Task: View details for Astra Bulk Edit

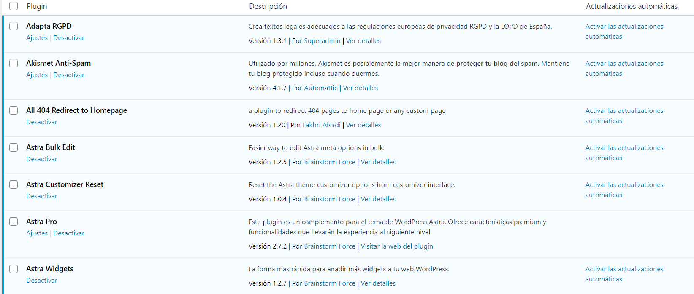Action: pyautogui.click(x=378, y=162)
